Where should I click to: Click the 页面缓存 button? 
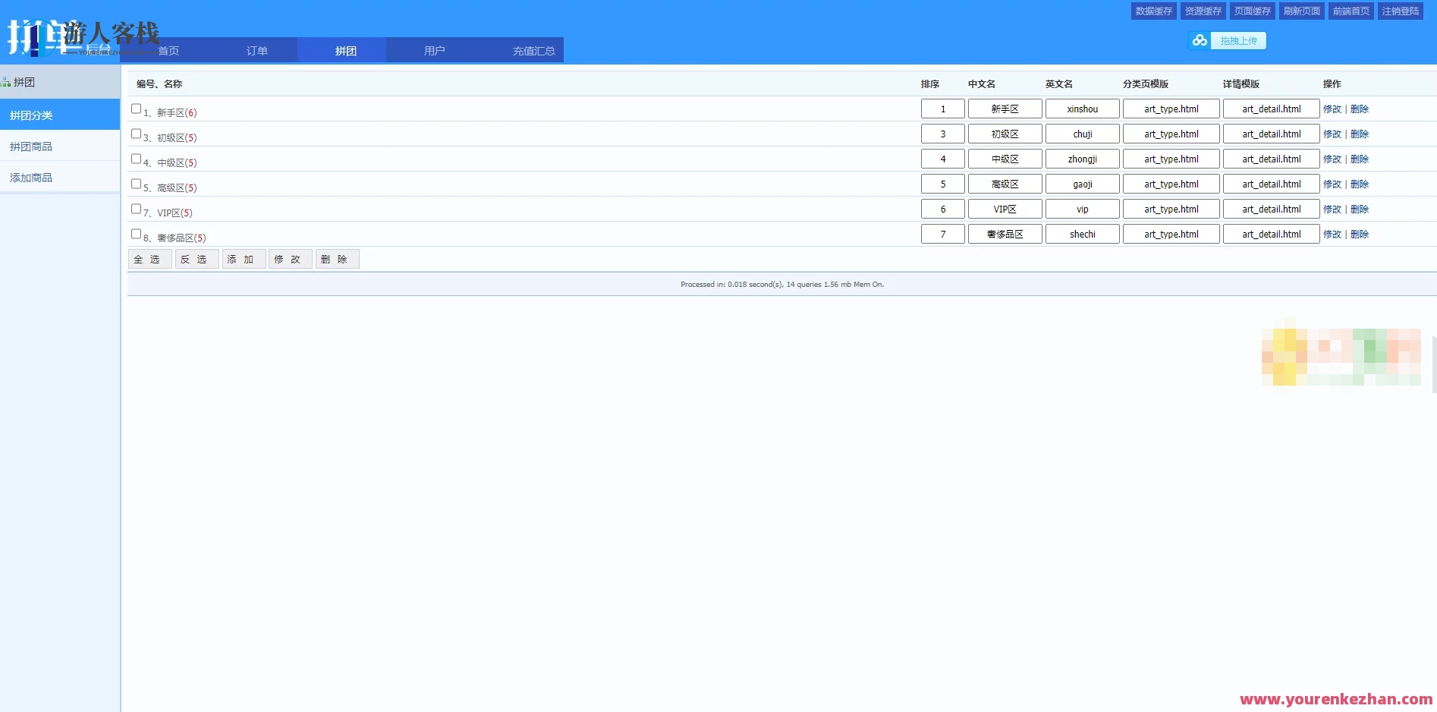click(1252, 11)
